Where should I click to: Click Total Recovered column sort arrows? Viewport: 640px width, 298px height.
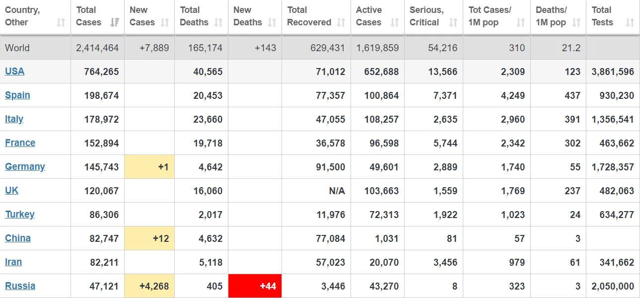click(x=341, y=22)
